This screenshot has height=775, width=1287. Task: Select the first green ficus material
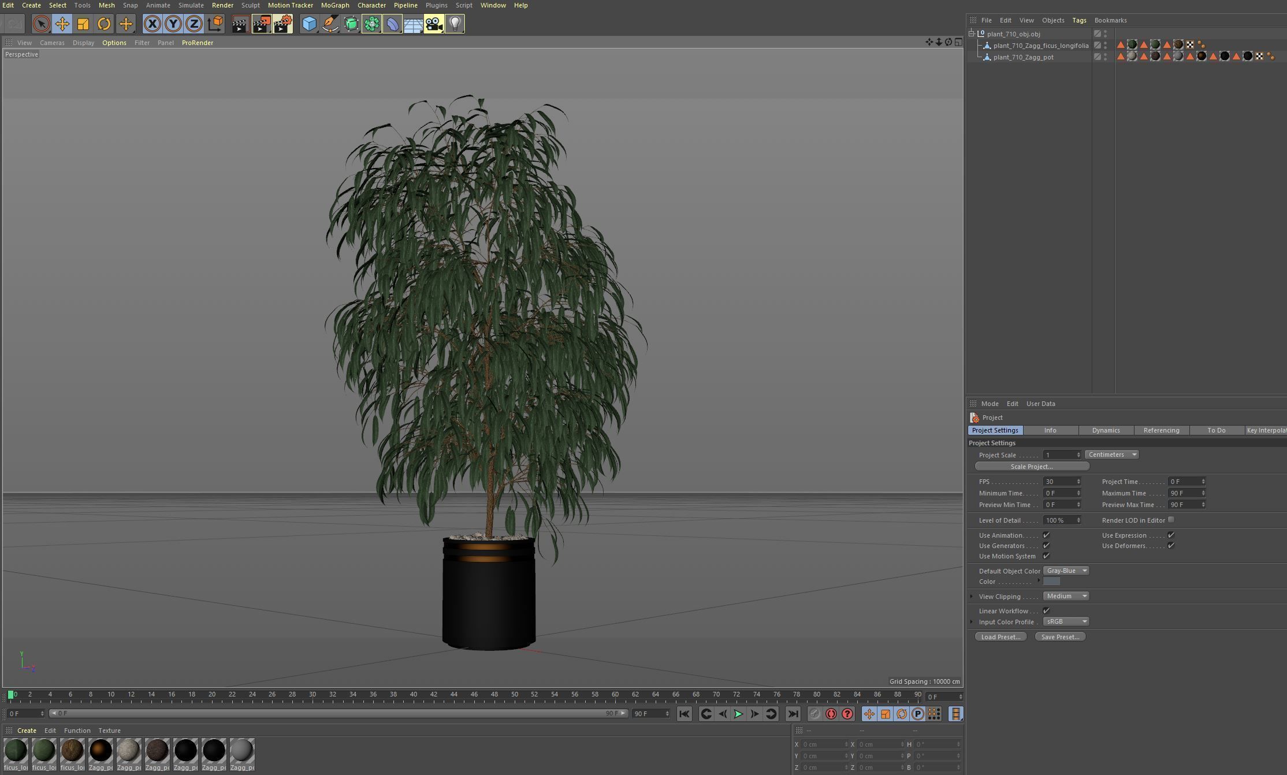[16, 754]
